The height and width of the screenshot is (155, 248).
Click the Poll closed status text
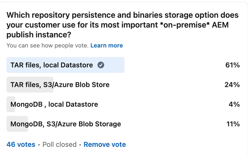(x=59, y=145)
